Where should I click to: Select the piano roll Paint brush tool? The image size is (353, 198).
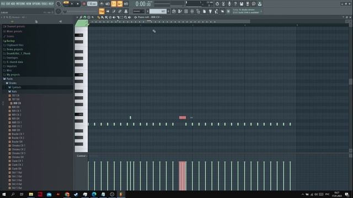tap(103, 17)
